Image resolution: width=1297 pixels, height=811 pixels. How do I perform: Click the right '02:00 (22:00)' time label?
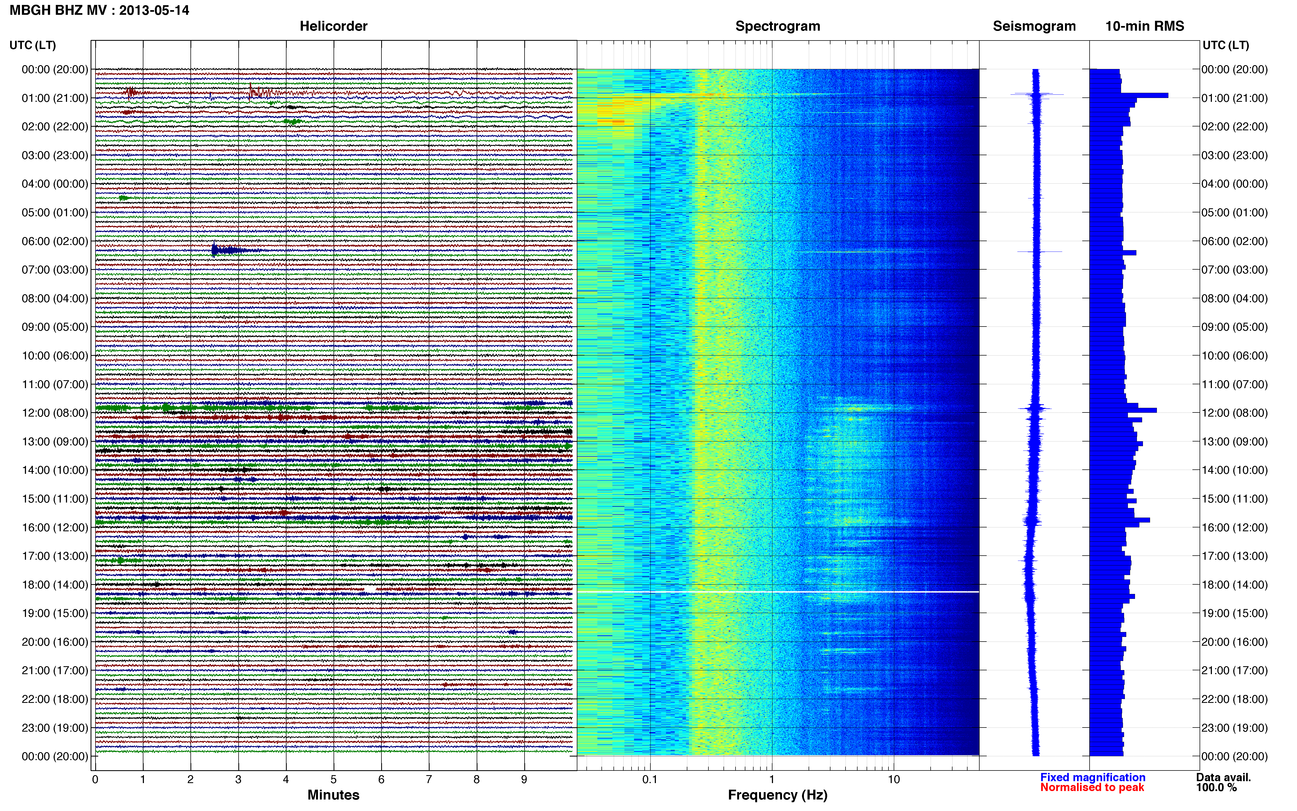pos(1234,126)
